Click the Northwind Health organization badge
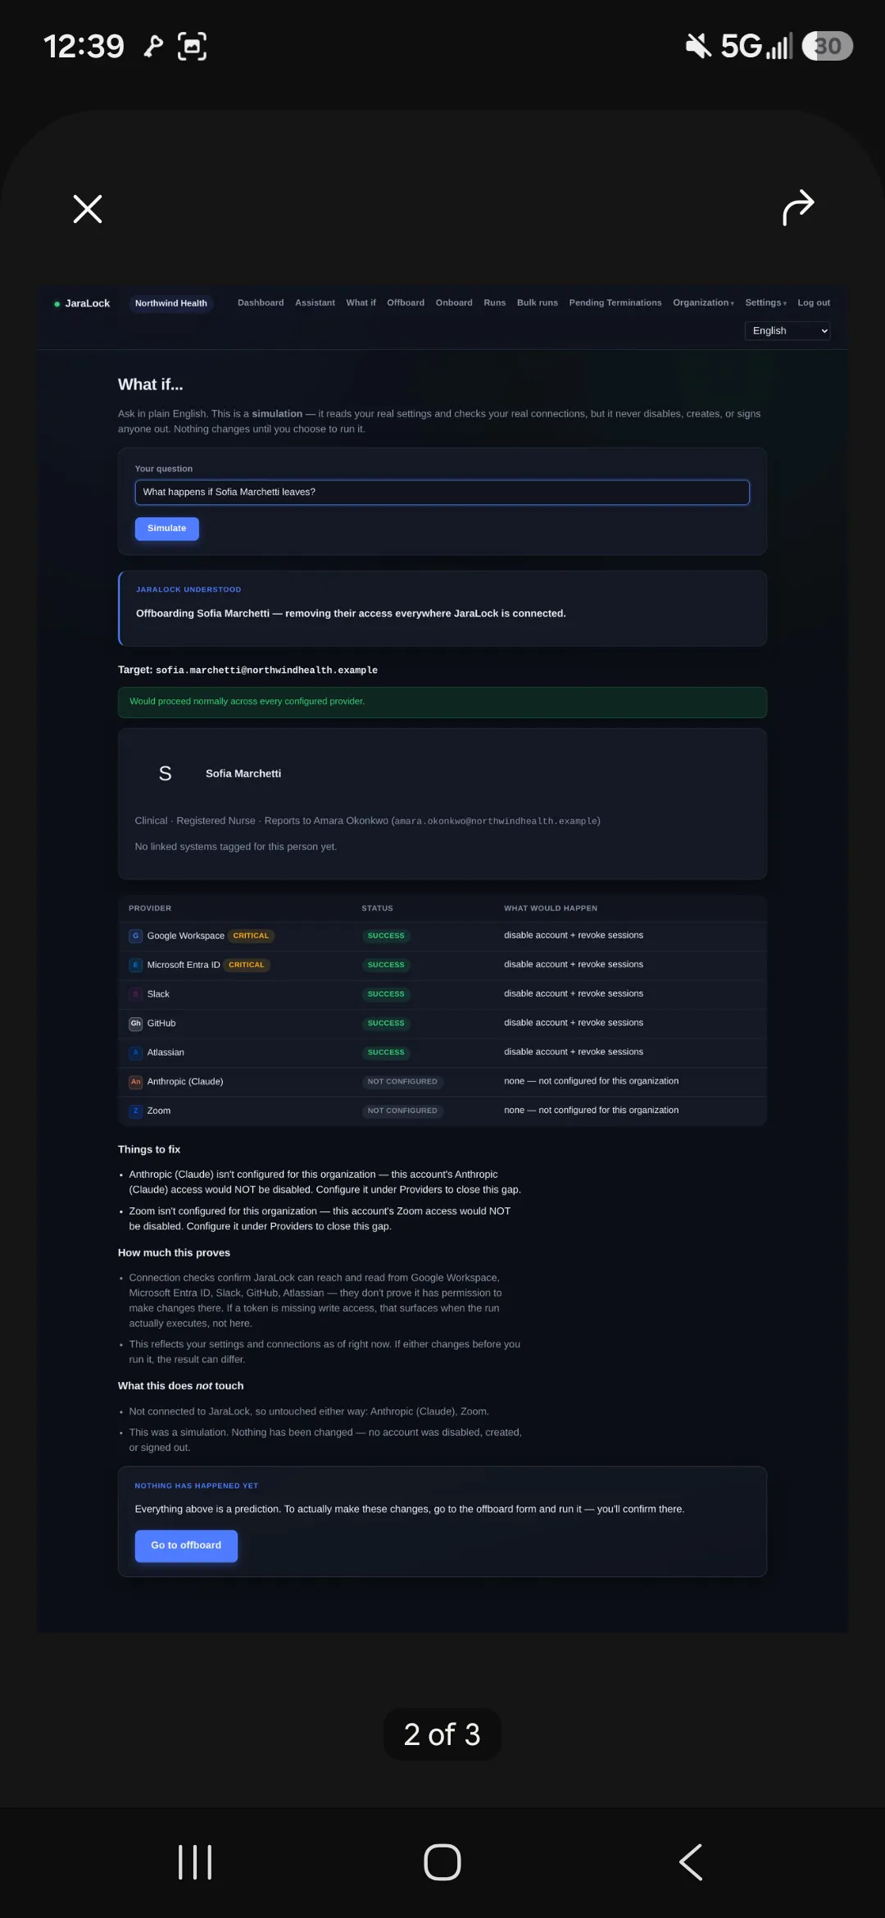 (x=171, y=303)
